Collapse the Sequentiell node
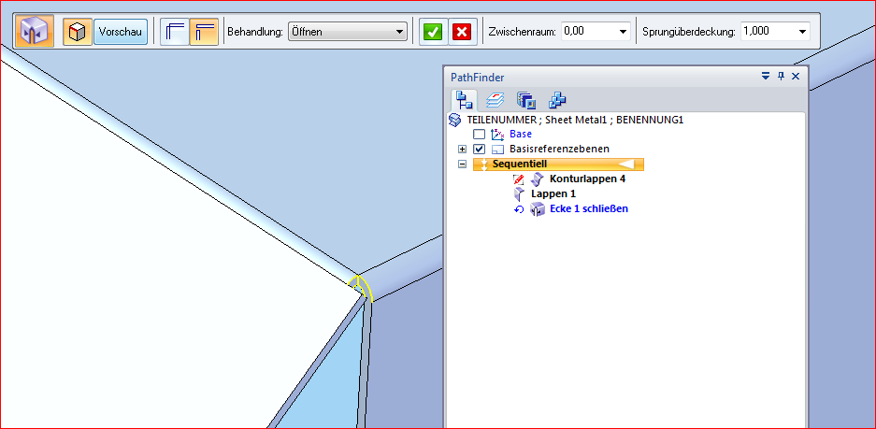 click(x=462, y=164)
